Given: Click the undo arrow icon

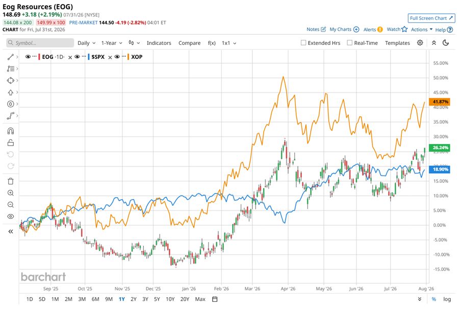Looking at the screenshot, I should click(11, 154).
